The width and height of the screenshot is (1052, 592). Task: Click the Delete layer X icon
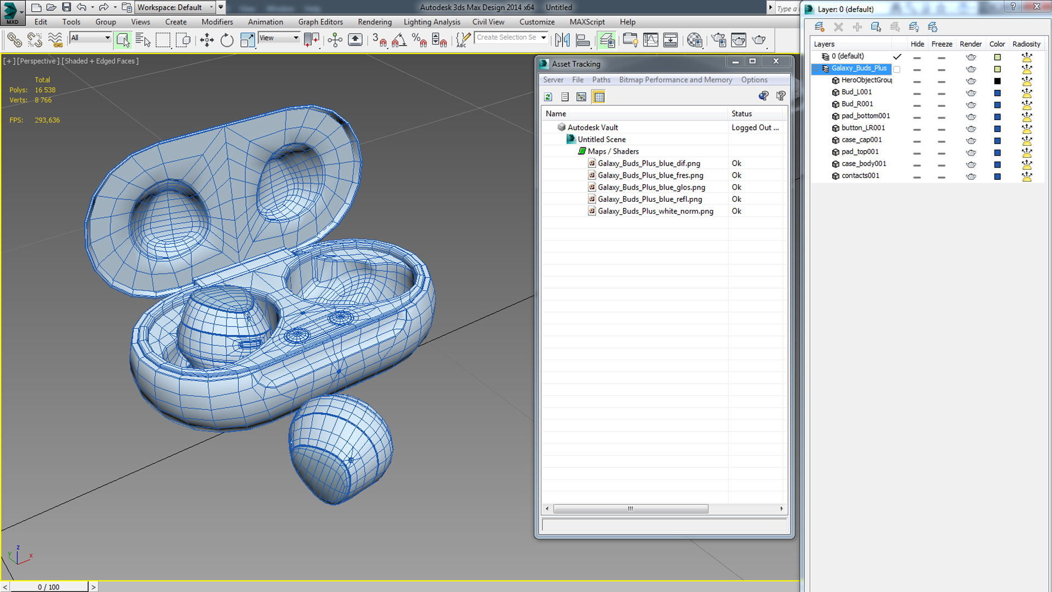838,27
